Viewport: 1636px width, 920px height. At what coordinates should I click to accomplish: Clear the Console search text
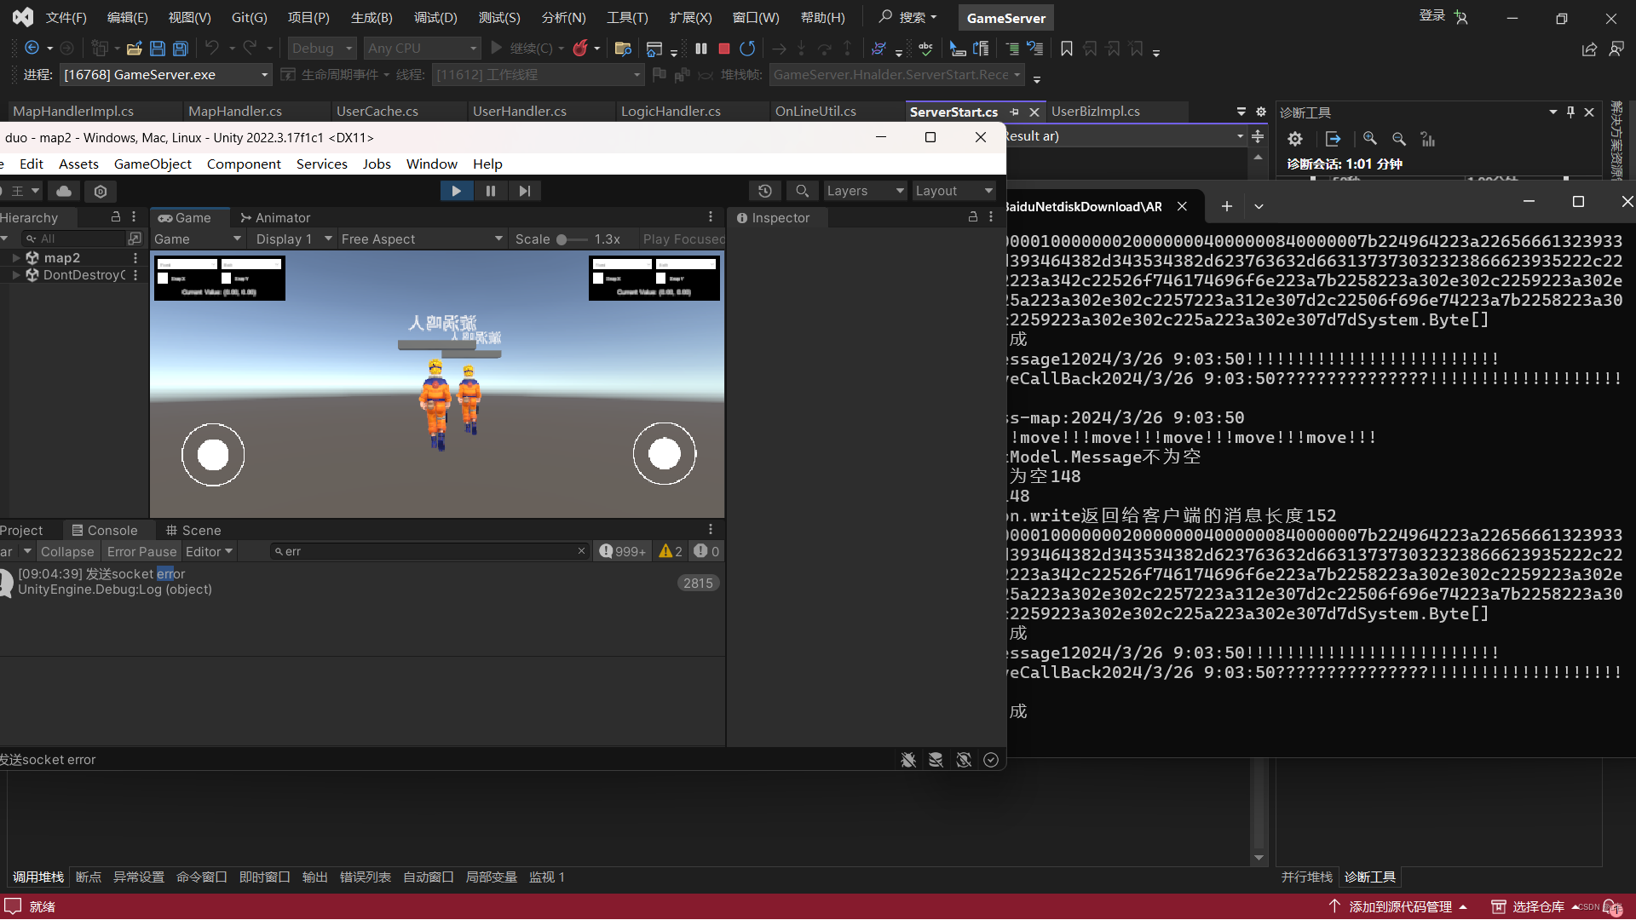(582, 551)
